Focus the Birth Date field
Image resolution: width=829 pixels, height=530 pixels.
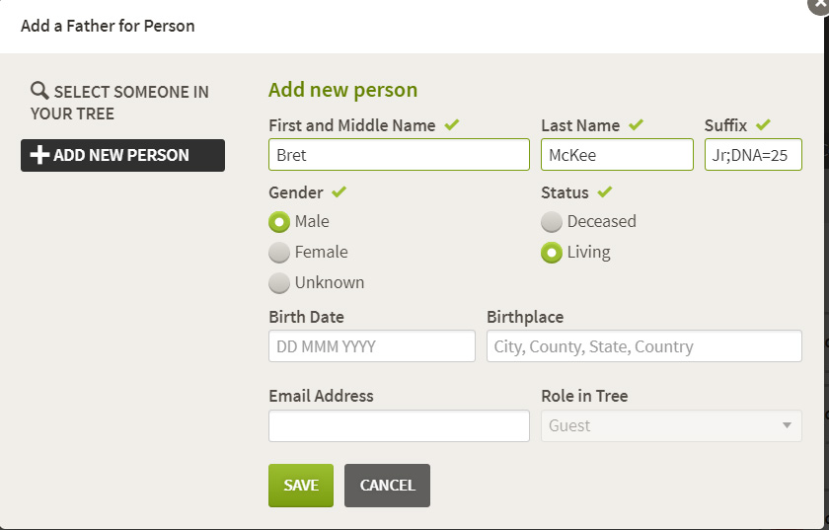point(372,346)
